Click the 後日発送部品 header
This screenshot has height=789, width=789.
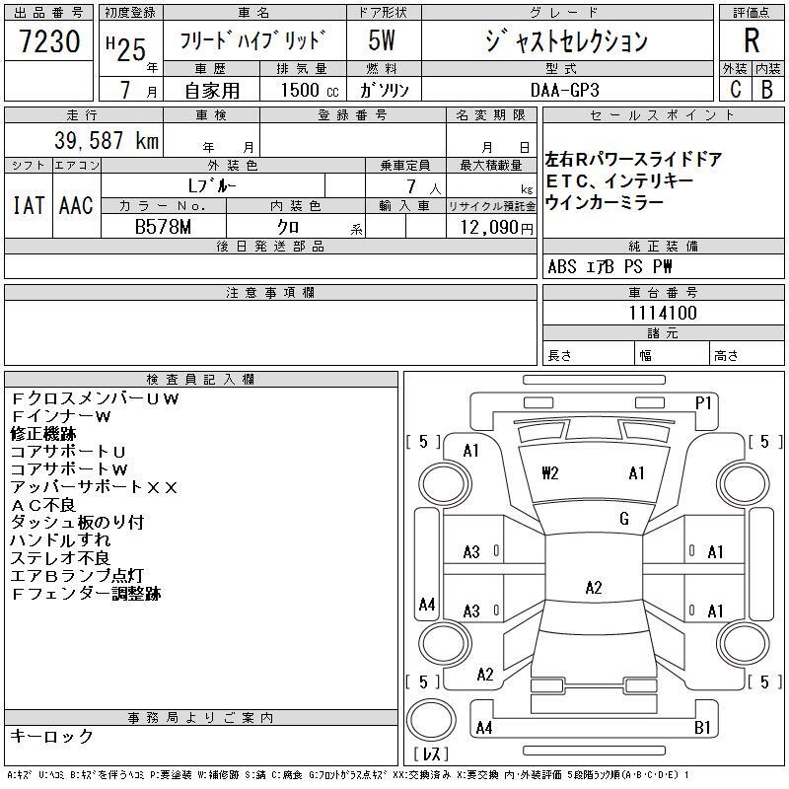270,246
